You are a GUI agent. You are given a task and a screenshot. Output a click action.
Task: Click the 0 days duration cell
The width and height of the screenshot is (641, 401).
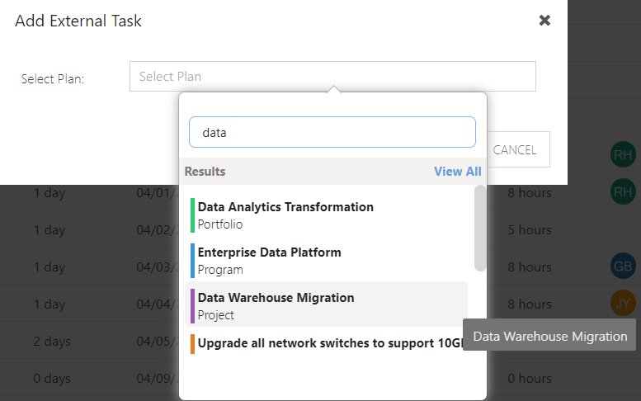click(x=52, y=379)
